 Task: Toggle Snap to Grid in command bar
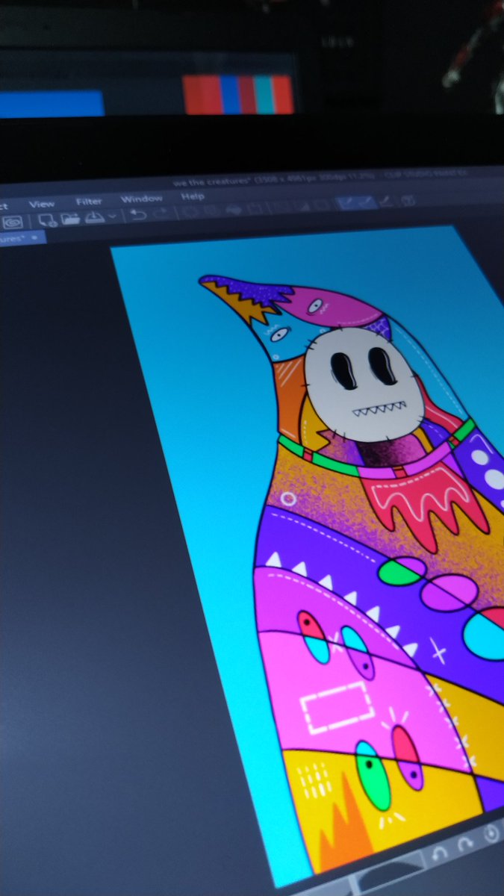(385, 201)
